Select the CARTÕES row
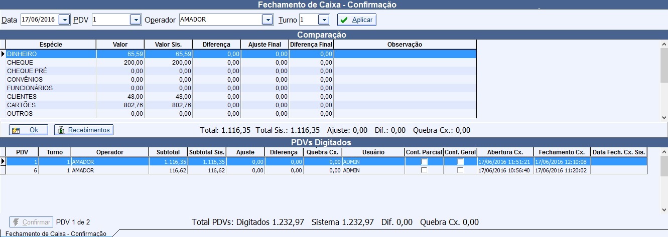 (x=241, y=105)
